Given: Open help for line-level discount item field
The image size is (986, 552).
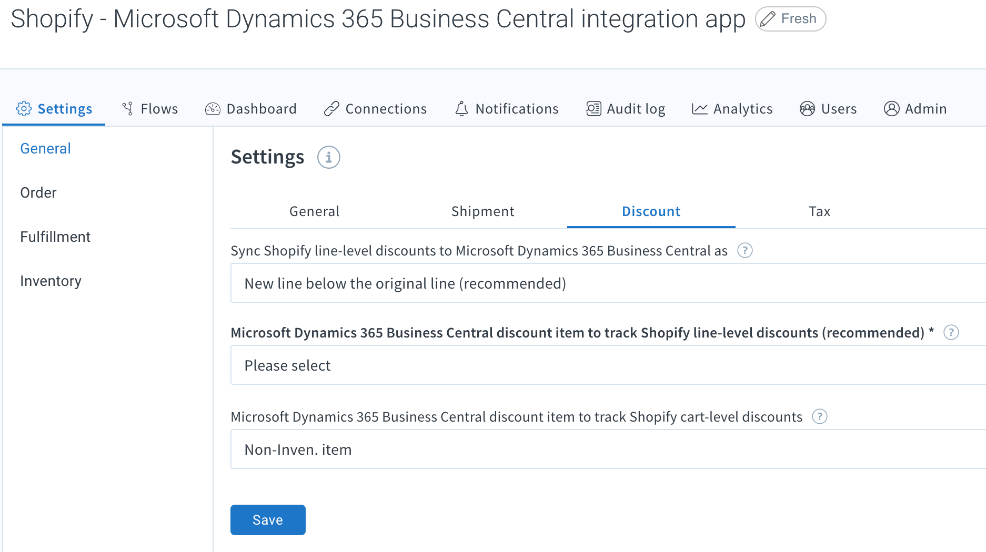Looking at the screenshot, I should coord(951,333).
